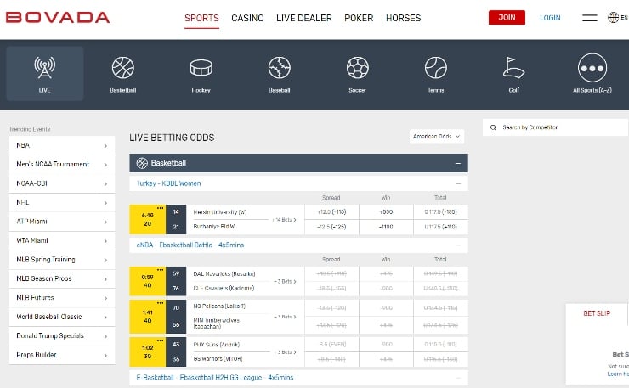
Task: Open WTA Miami in trending list
Action: click(62, 240)
